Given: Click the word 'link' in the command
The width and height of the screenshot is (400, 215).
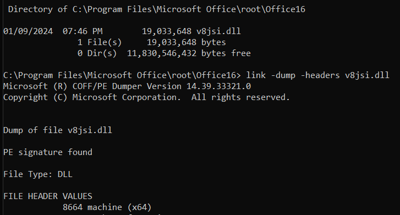Looking at the screenshot, I should pyautogui.click(x=256, y=75).
